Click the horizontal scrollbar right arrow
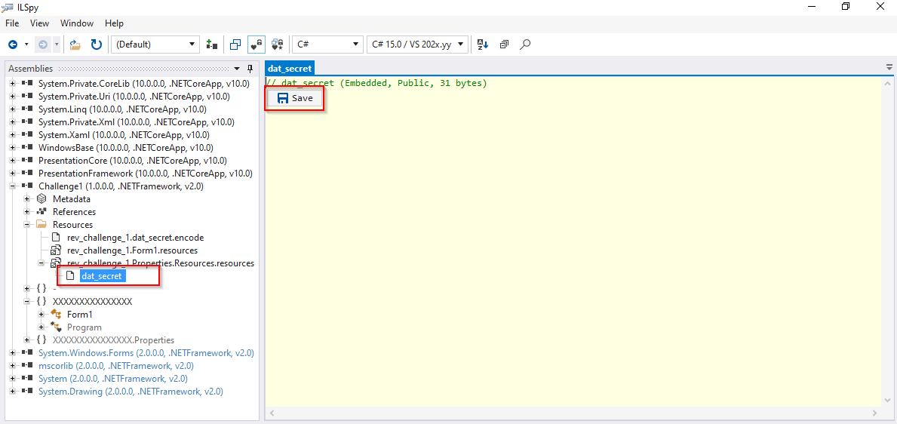 875,413
